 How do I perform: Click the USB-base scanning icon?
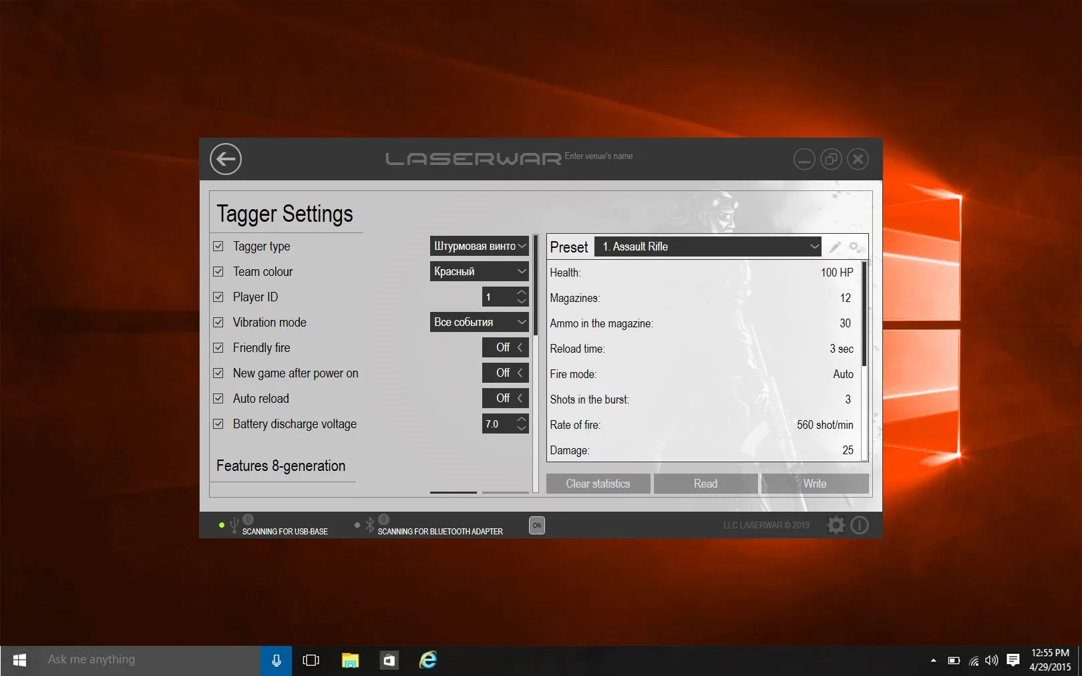pos(234,526)
